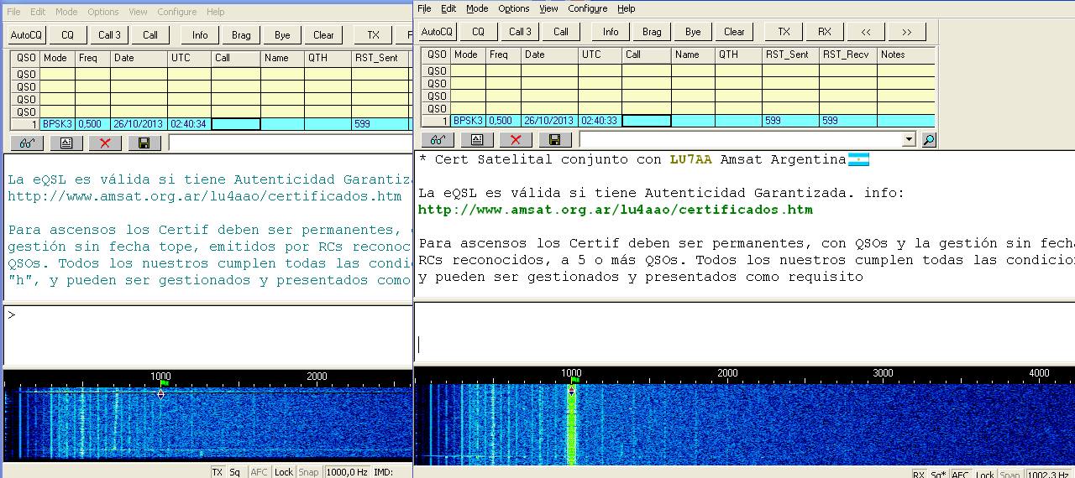The image size is (1075, 478).
Task: Click the transmit pane with > prompt, left window
Action: pyautogui.click(x=207, y=335)
